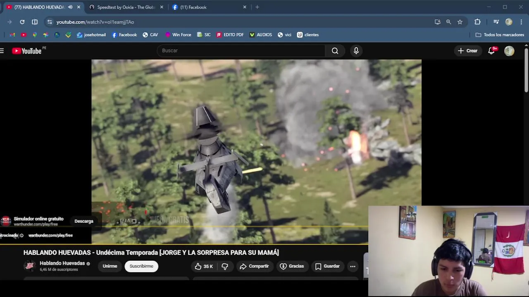Open the sponsored info icon near Patrocinado

click(x=21, y=236)
